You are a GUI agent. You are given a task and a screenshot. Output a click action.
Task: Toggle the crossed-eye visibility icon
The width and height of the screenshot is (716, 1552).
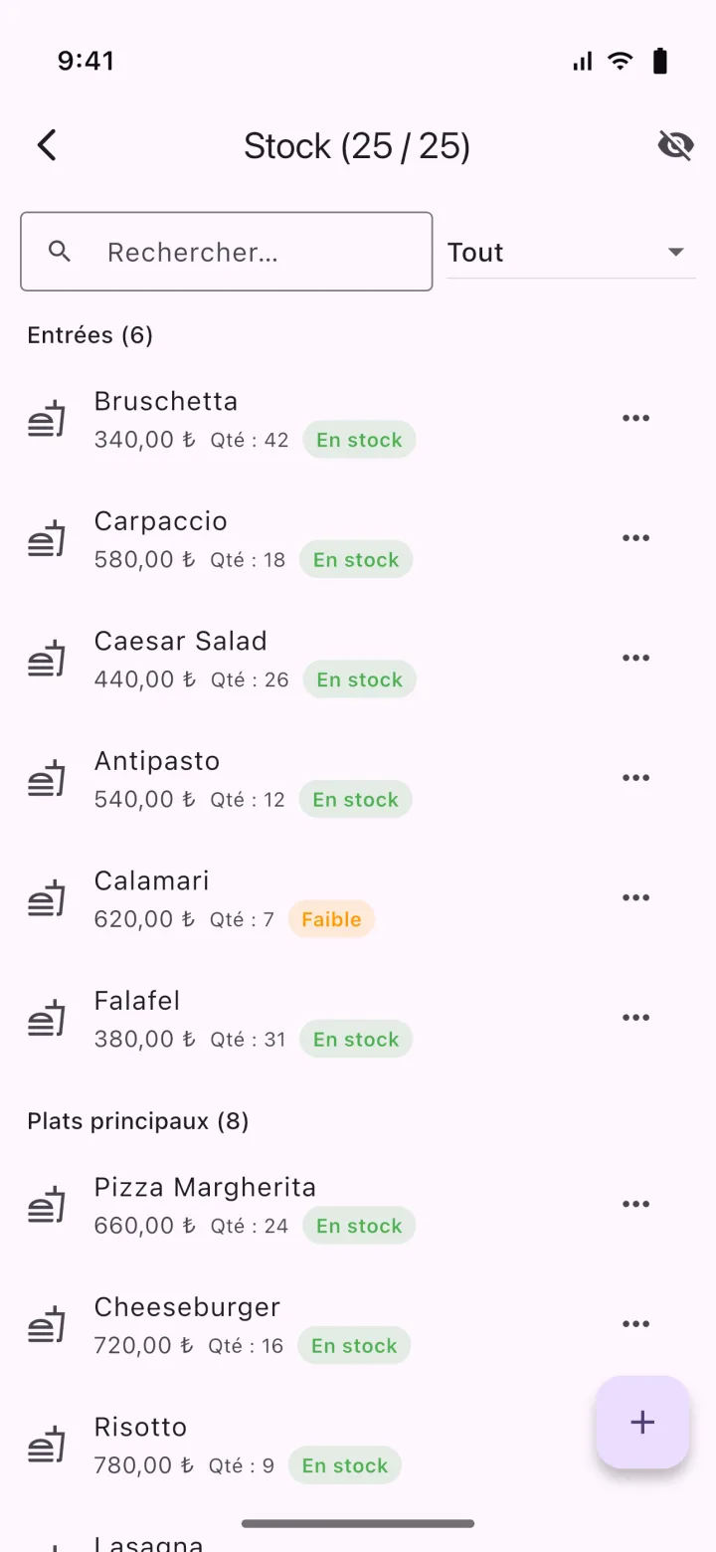(x=675, y=146)
